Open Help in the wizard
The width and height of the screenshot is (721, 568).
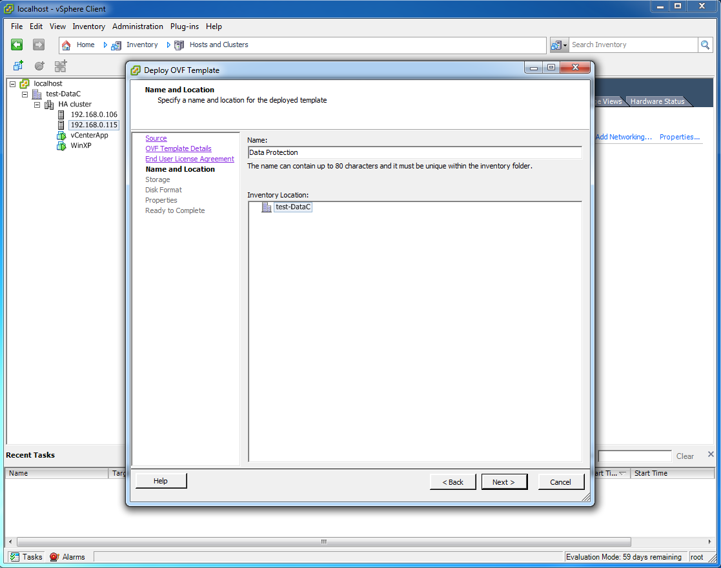[161, 481]
